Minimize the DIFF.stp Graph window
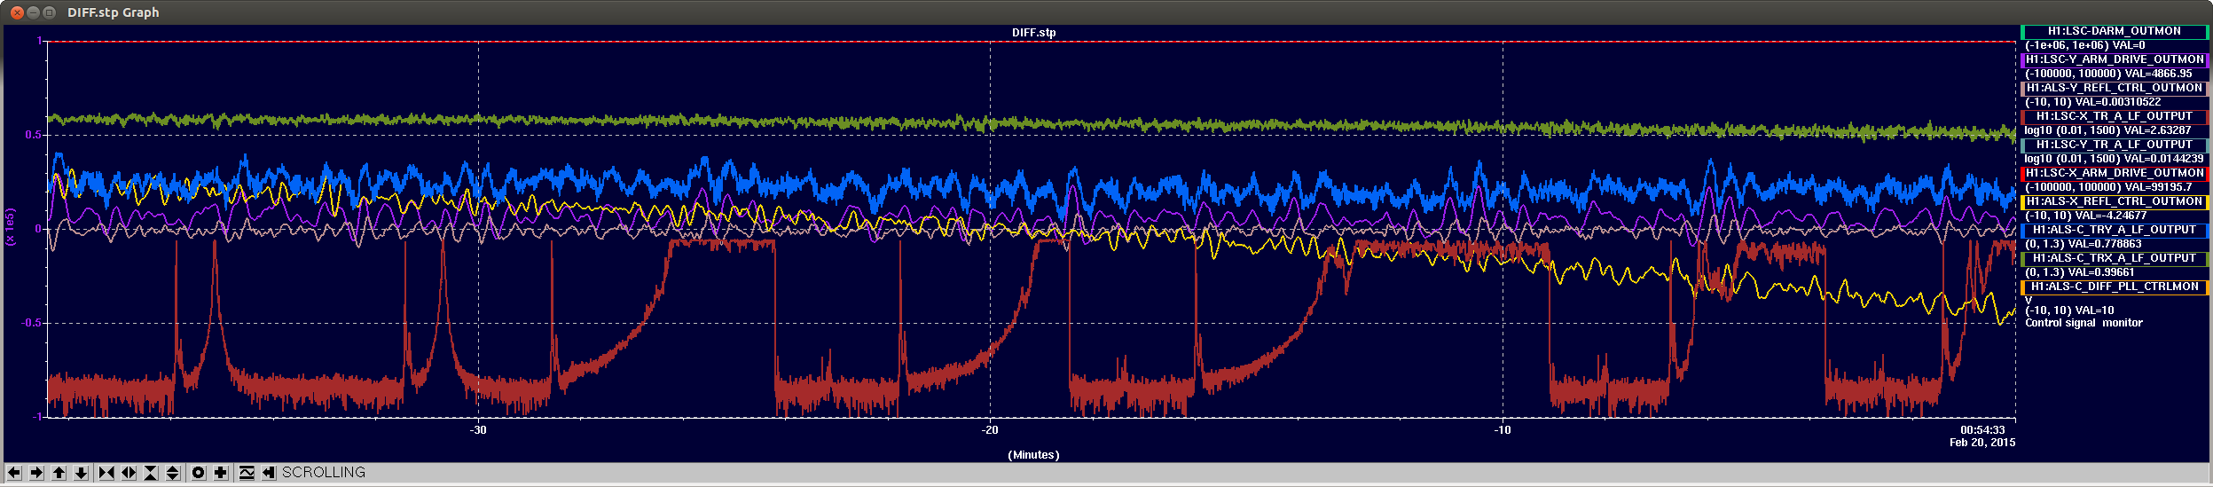This screenshot has width=2213, height=487. [33, 12]
